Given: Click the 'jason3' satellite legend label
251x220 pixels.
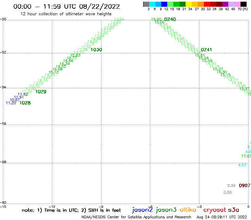Looking at the screenshot, I should 166,210.
